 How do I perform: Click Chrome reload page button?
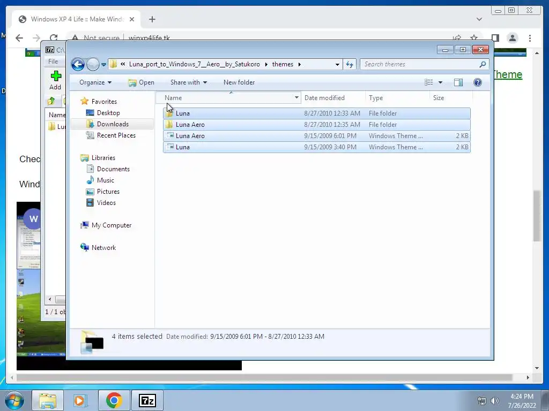click(x=54, y=38)
